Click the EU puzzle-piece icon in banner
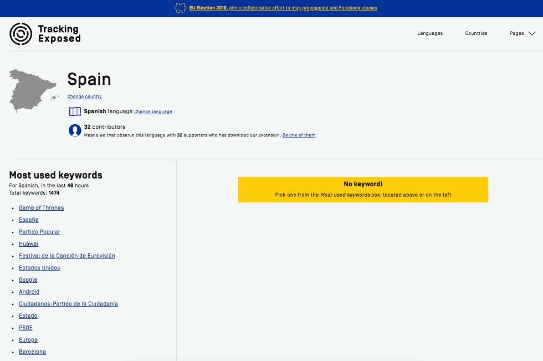The image size is (543, 361). click(x=180, y=8)
